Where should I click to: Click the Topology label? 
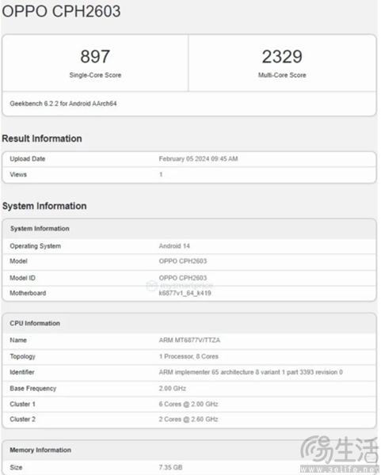[x=22, y=356]
